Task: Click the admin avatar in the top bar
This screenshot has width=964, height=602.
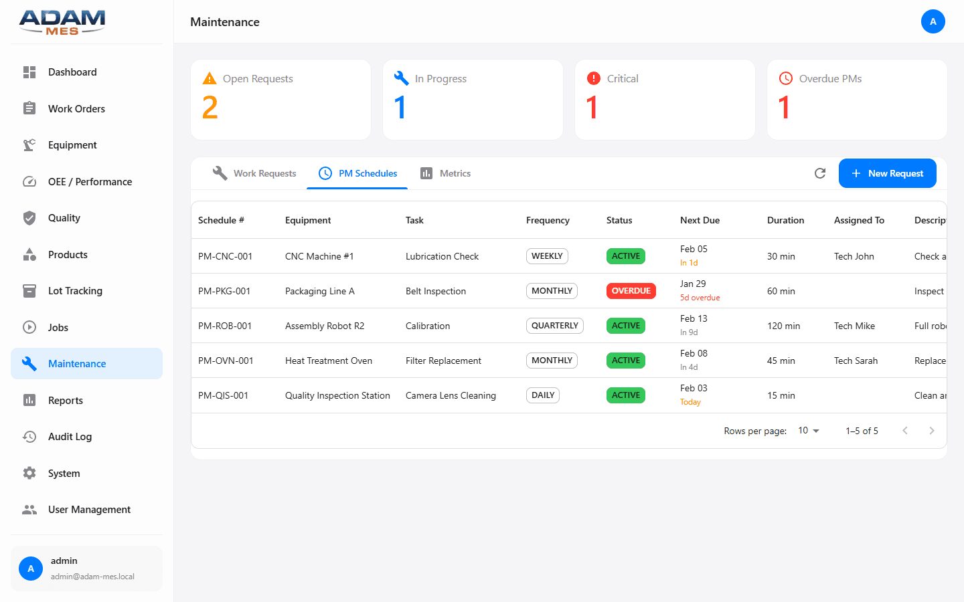Action: click(x=933, y=21)
